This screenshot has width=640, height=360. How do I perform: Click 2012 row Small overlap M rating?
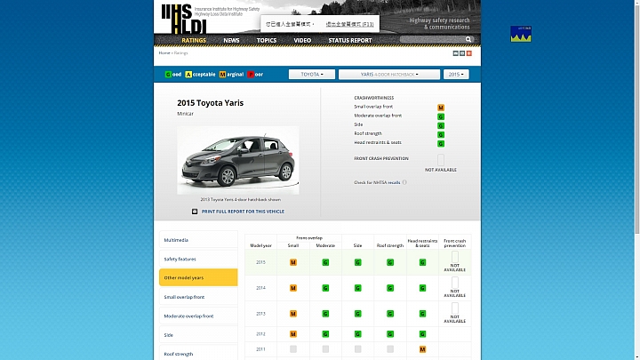coord(293,334)
